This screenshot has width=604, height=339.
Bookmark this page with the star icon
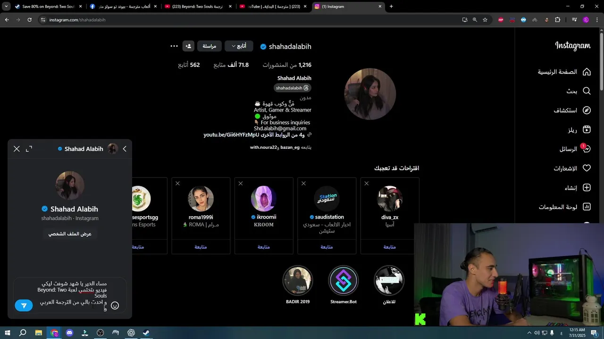[485, 20]
